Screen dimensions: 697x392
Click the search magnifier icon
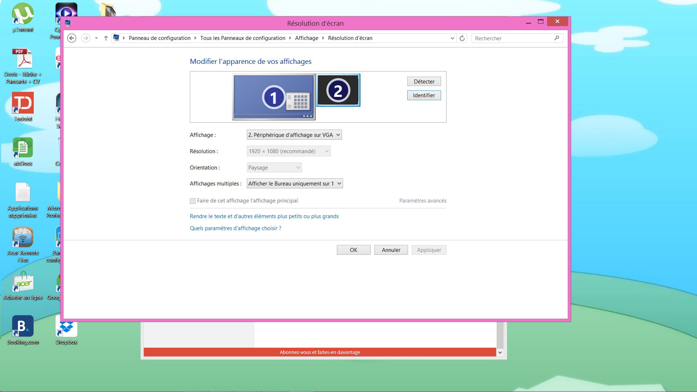557,38
